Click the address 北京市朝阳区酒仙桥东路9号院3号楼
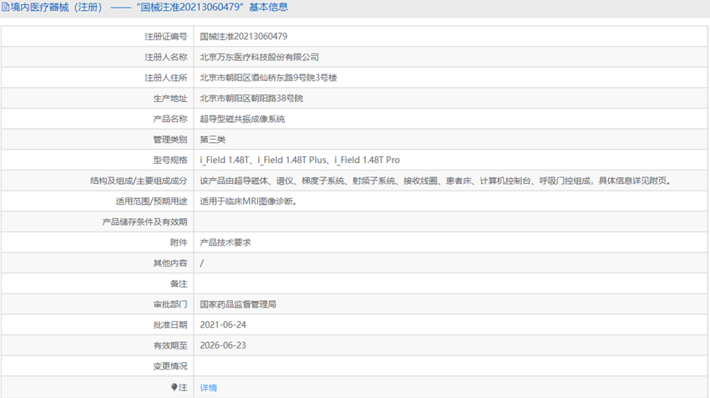Image resolution: width=710 pixels, height=398 pixels. point(268,78)
